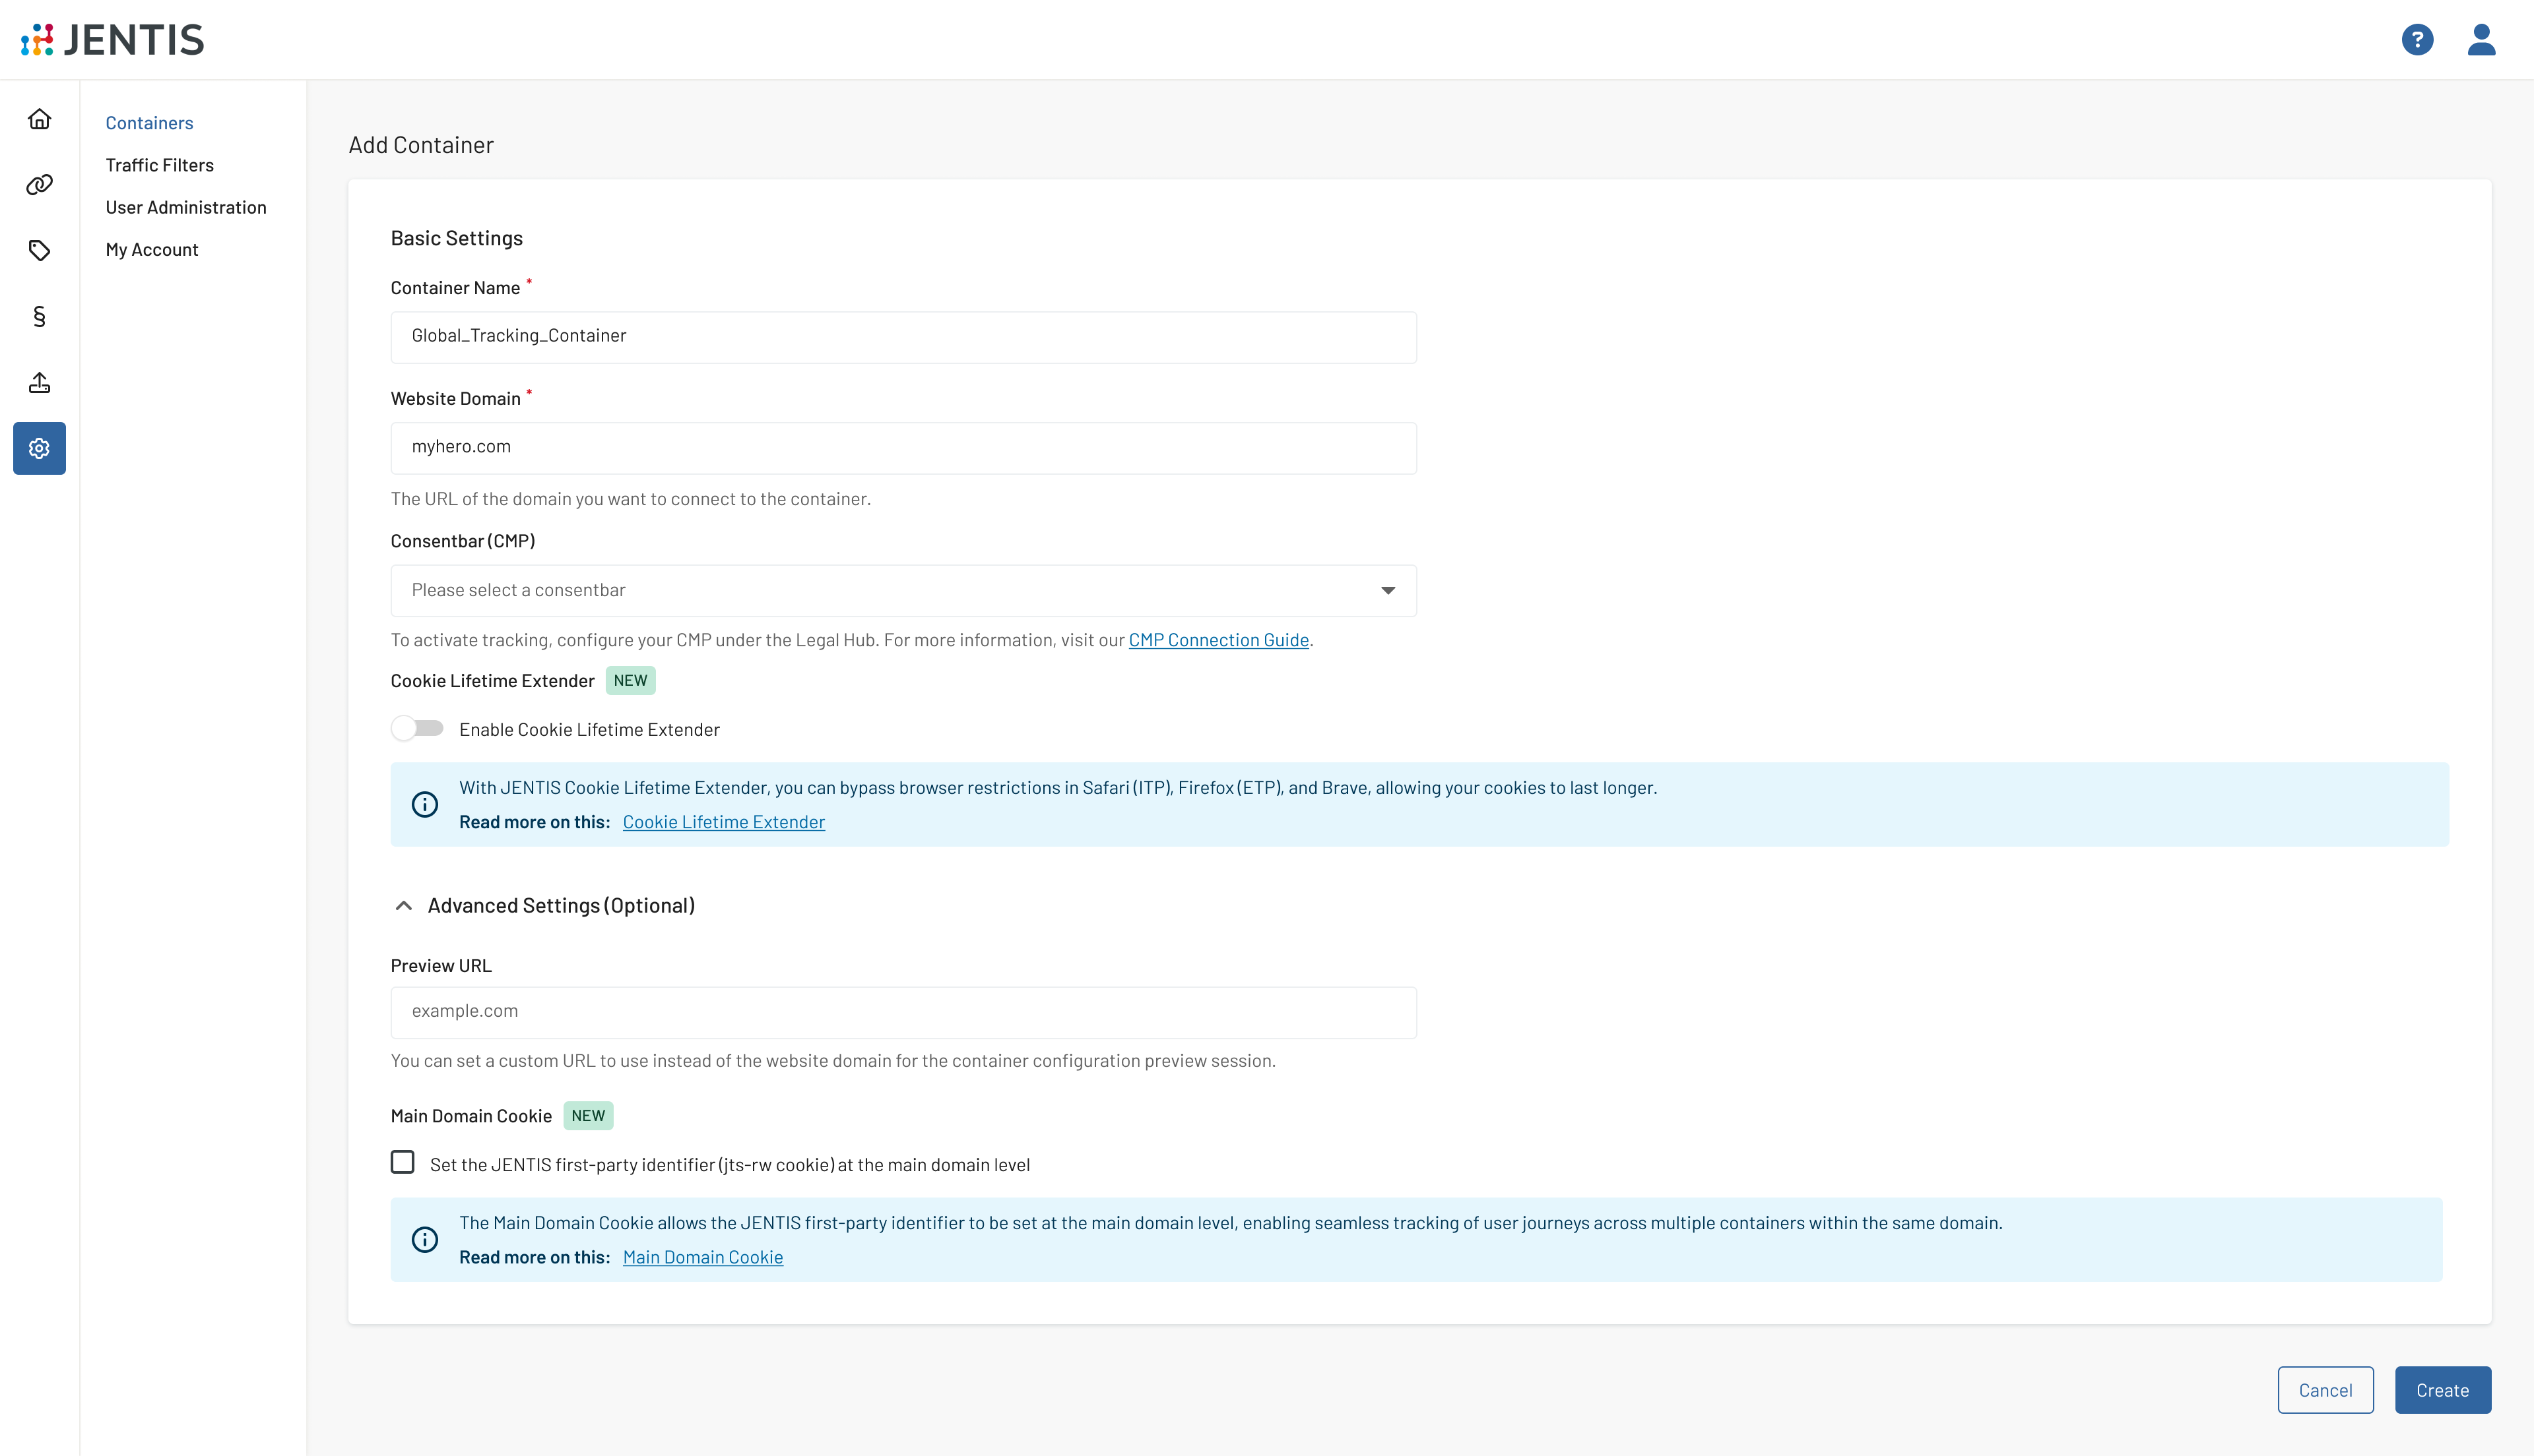Collapse Advanced Settings section
The height and width of the screenshot is (1456, 2534).
pyautogui.click(x=404, y=906)
